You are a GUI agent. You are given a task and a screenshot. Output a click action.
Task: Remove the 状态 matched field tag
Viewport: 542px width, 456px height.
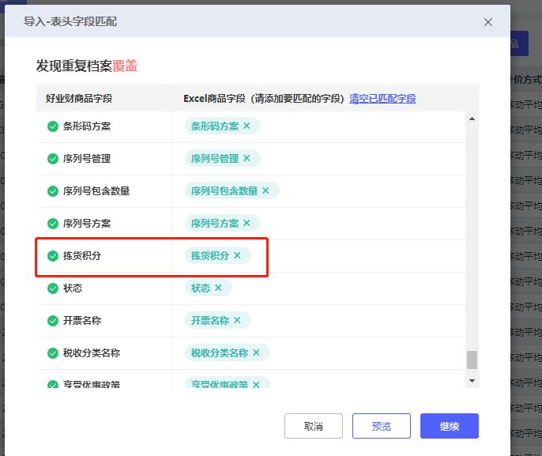[x=218, y=288]
